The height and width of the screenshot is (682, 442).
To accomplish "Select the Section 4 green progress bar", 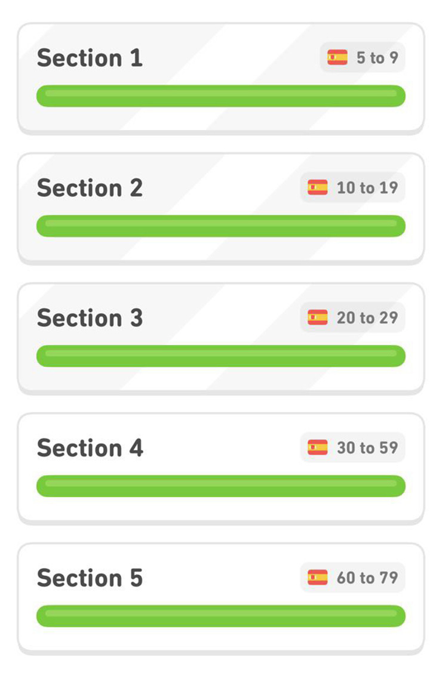I will click(221, 486).
